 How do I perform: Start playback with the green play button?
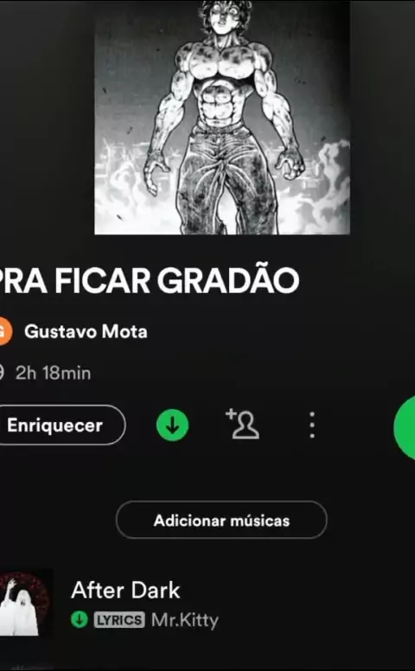(x=405, y=427)
